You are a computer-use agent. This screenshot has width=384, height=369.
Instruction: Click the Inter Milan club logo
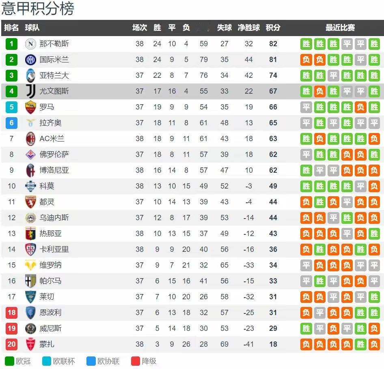click(30, 60)
